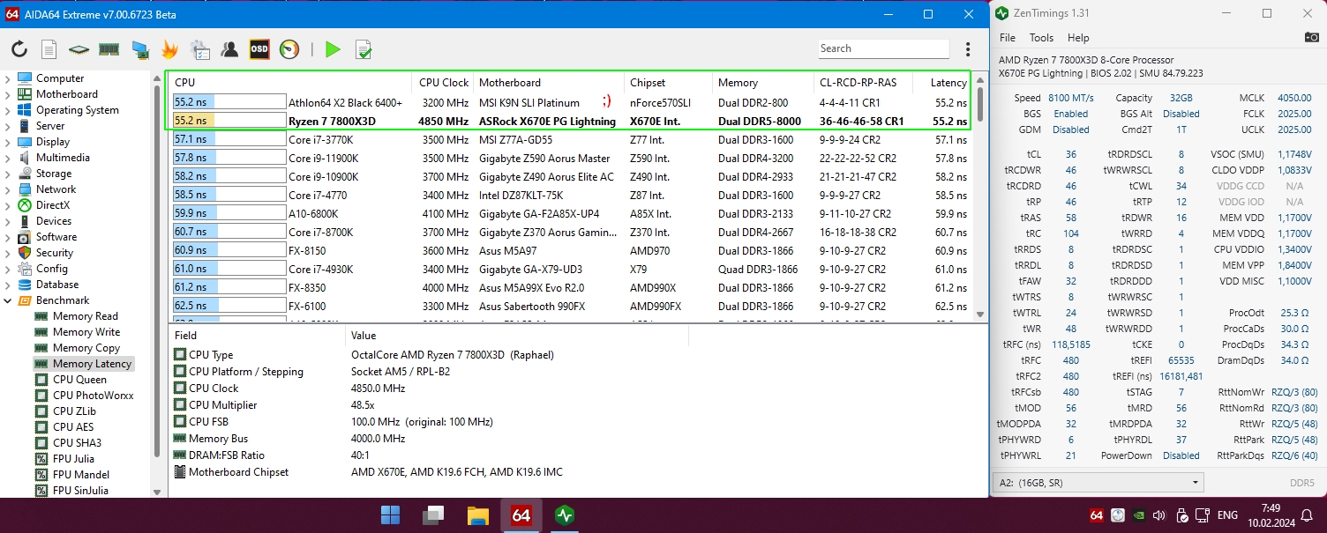The height and width of the screenshot is (533, 1327).
Task: Open the ZenTimings File menu
Action: pyautogui.click(x=1008, y=38)
